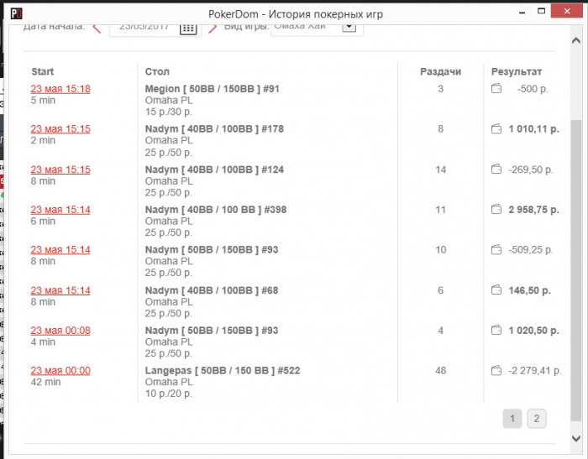The height and width of the screenshot is (459, 588).
Task: Select page 1 button
Action: click(512, 418)
